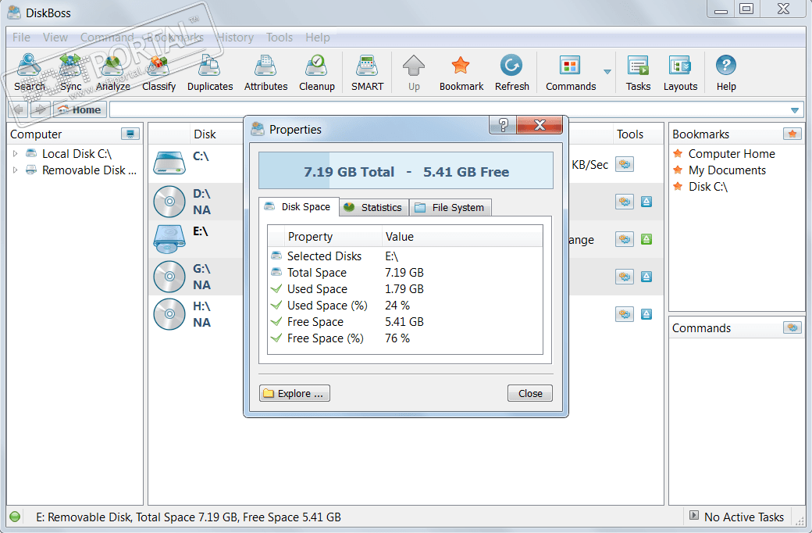Open tools icon for disk C:\
This screenshot has width=812, height=533.
coord(625,164)
